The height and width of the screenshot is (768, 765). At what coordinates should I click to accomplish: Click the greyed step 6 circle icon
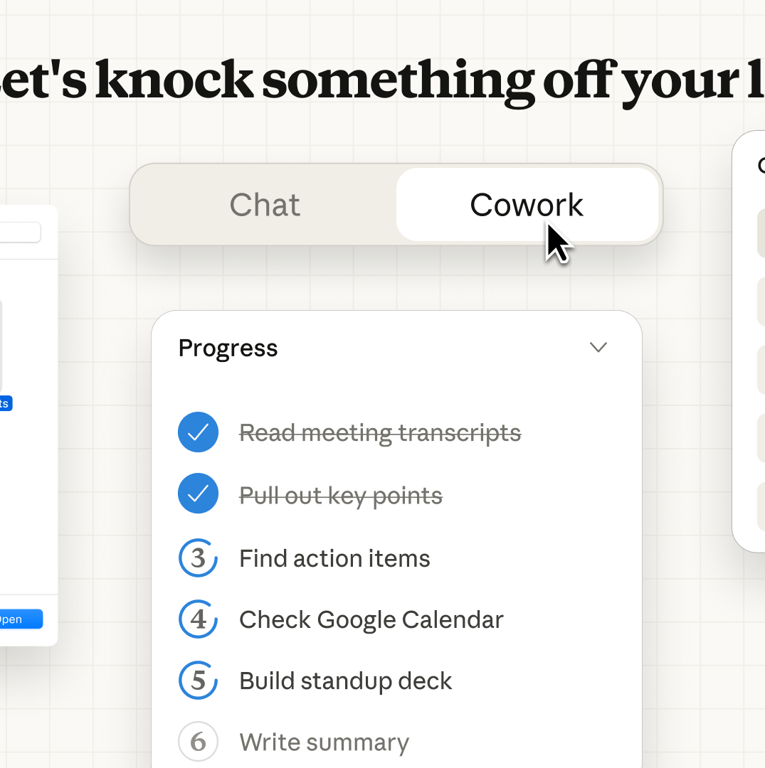198,742
